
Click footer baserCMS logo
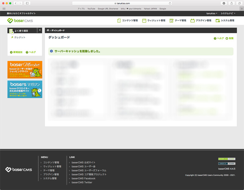19,170
